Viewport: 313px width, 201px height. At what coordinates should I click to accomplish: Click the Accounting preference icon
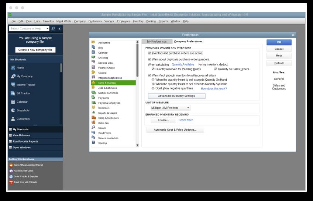tap(93, 42)
